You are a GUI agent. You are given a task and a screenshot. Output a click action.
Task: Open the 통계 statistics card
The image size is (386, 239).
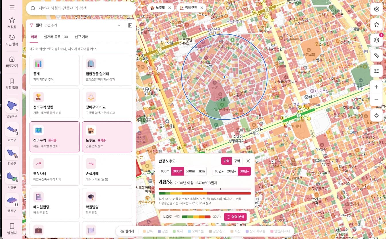(55, 70)
